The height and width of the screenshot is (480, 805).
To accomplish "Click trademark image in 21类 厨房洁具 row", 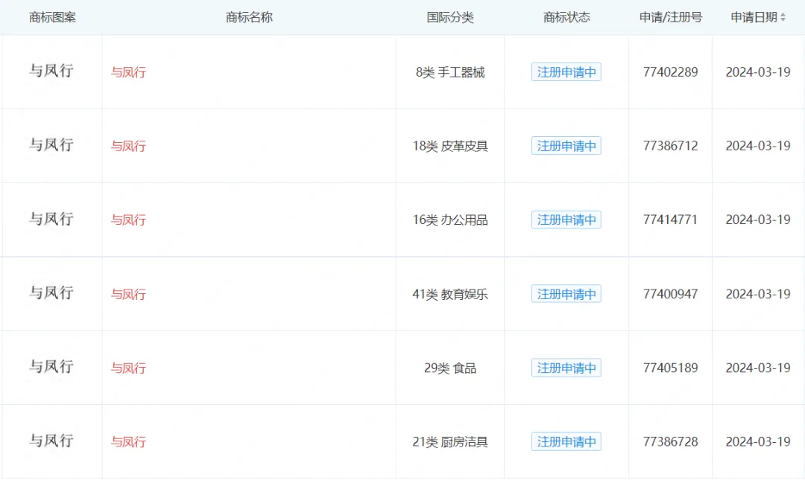I will tap(51, 441).
